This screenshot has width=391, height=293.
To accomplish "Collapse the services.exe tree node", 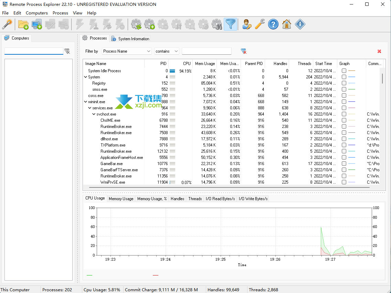I will (x=90, y=108).
